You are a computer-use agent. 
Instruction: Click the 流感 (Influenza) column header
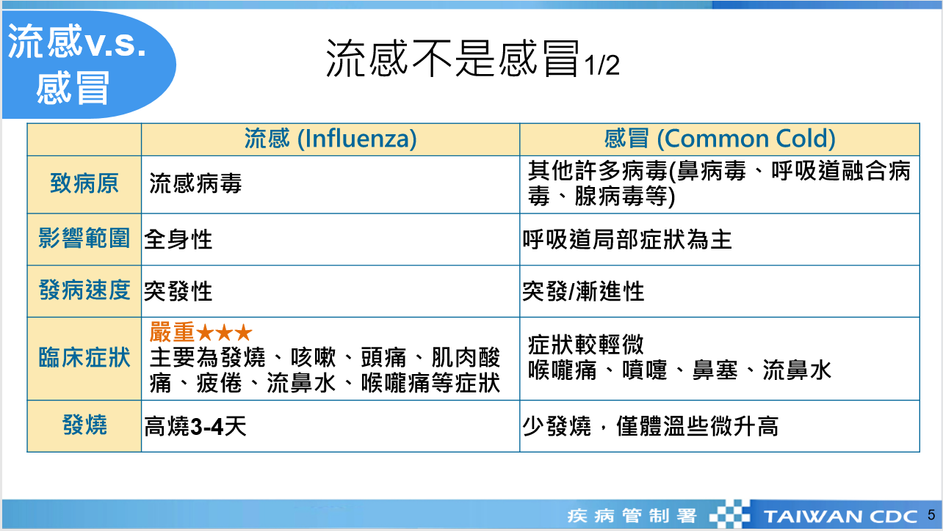(x=330, y=139)
